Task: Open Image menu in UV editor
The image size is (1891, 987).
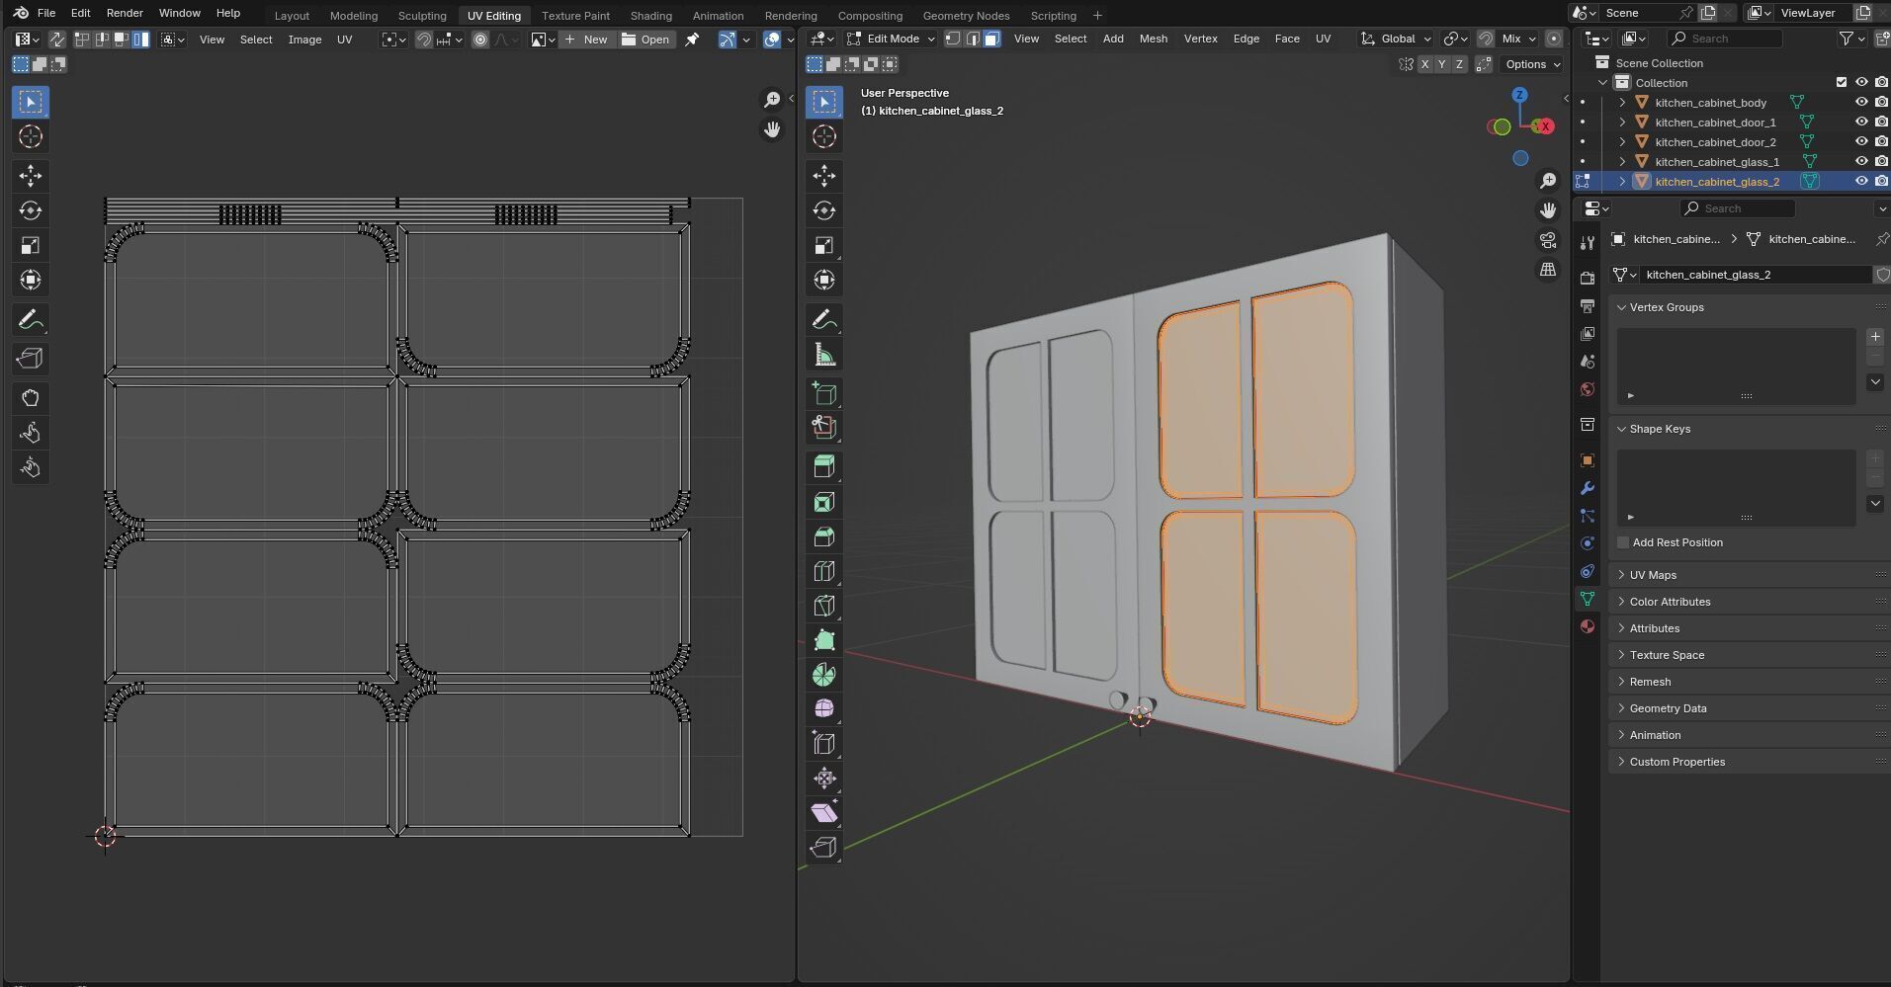Action: [304, 40]
